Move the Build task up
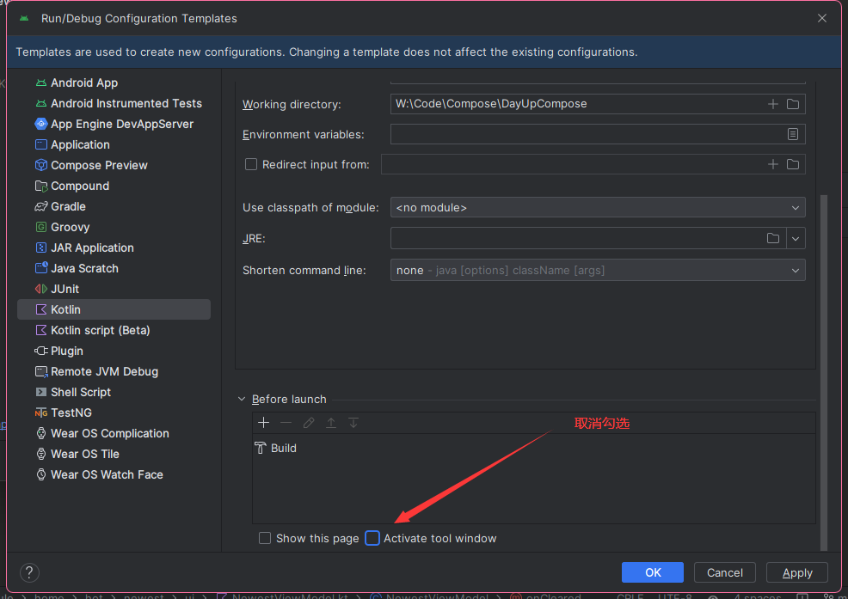Image resolution: width=848 pixels, height=599 pixels. pos(331,422)
